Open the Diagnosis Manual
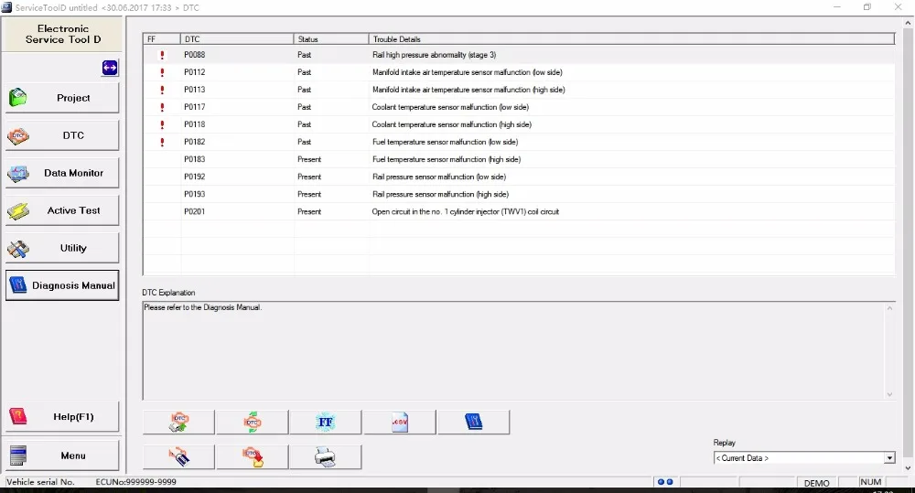915x493 pixels. (x=62, y=285)
